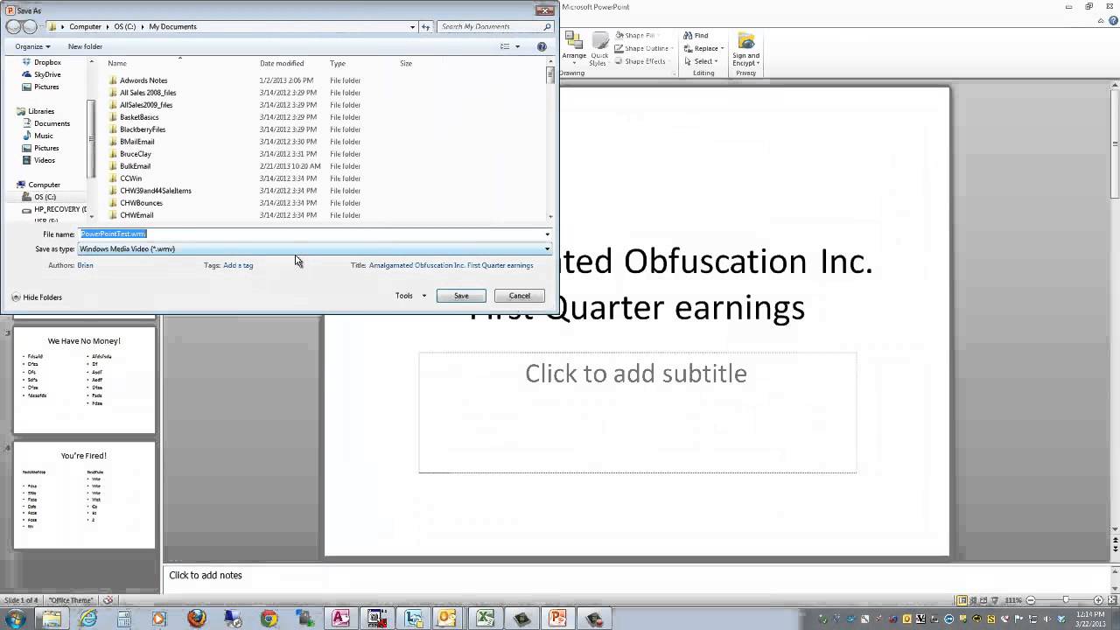The height and width of the screenshot is (630, 1120).
Task: Expand the Organize menu
Action: click(32, 46)
